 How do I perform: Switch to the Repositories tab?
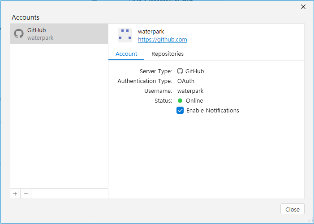click(168, 54)
